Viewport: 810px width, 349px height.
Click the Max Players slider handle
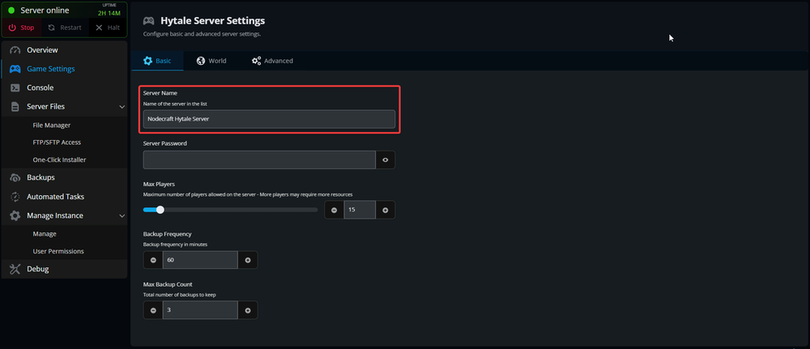[160, 210]
